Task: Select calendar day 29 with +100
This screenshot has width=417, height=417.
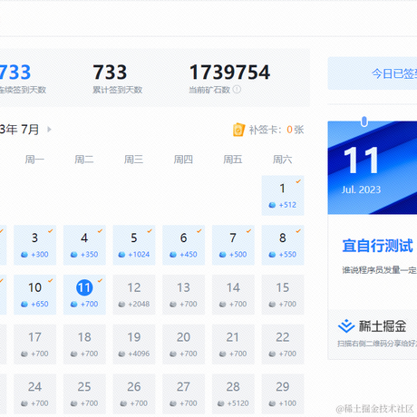Action: click(283, 393)
